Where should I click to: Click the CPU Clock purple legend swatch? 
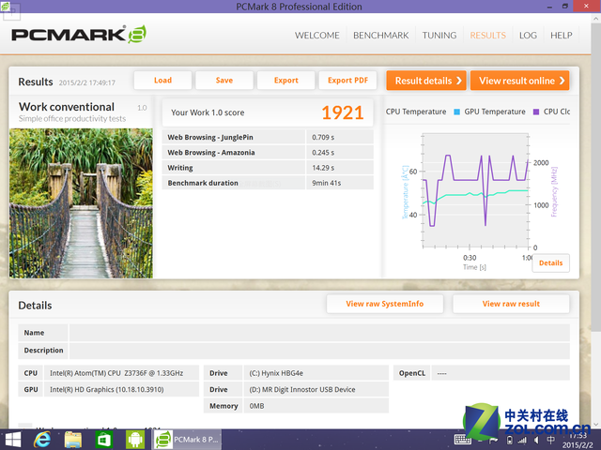coord(536,112)
